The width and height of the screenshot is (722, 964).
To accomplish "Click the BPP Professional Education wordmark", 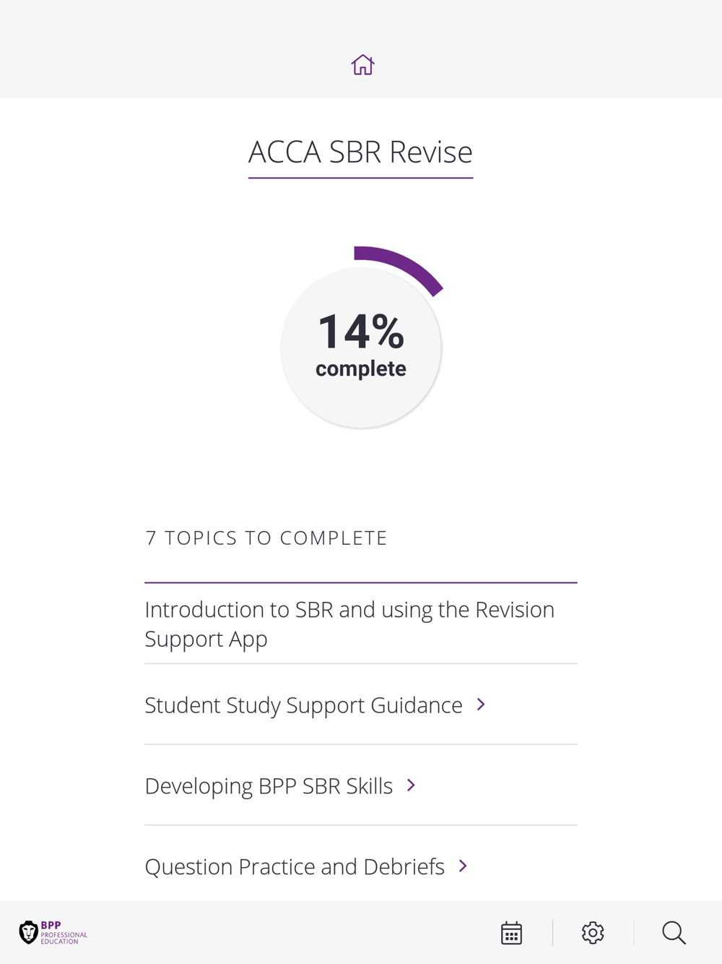I will pyautogui.click(x=64, y=933).
